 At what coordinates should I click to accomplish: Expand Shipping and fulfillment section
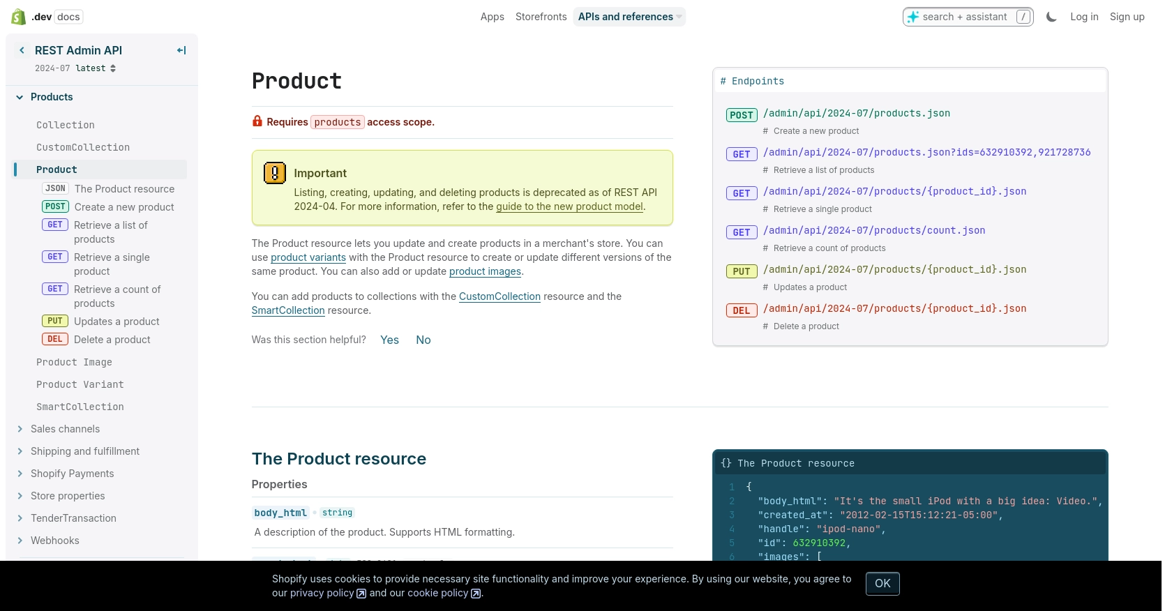[x=20, y=451]
